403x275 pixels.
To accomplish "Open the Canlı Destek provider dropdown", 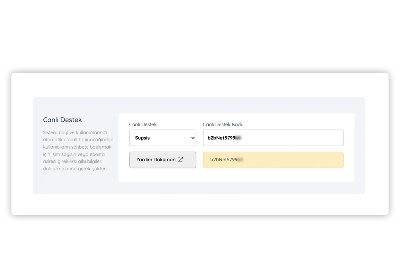I will [163, 138].
